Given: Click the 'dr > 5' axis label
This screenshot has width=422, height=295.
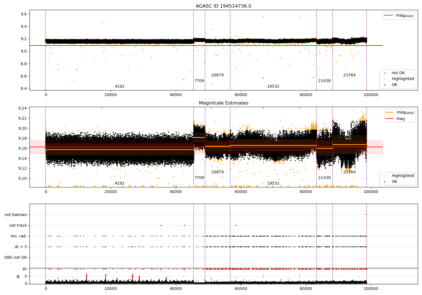Looking at the screenshot, I should (21, 247).
